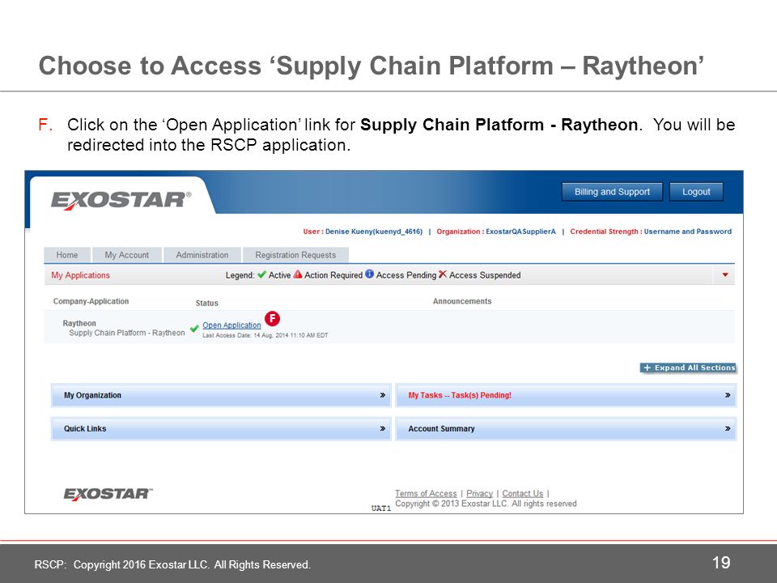Click green Active checkmark in legend
Image resolution: width=777 pixels, height=583 pixels.
[x=261, y=274]
